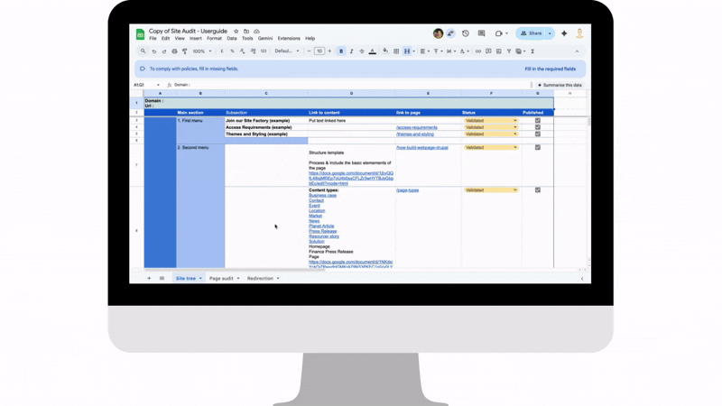The width and height of the screenshot is (722, 406).
Task: Toggle Published checkbox for Second menu row
Action: (x=538, y=148)
